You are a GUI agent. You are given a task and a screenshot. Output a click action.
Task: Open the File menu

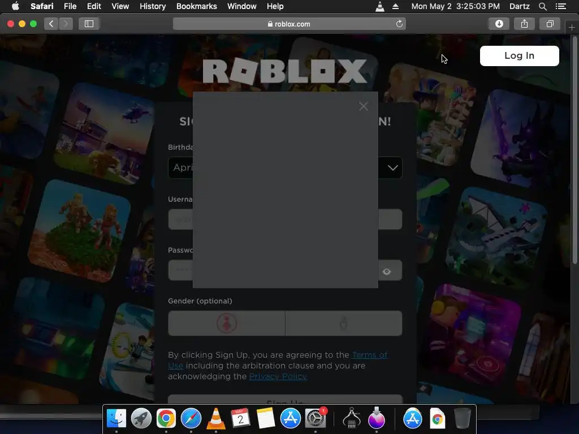click(x=70, y=6)
